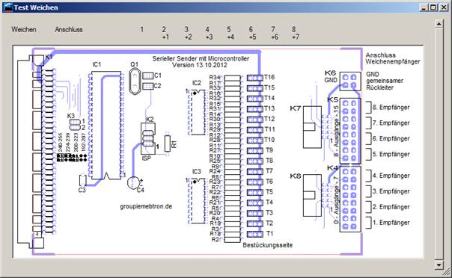Click the IC2 chip outline
This screenshot has width=452, height=278.
click(x=198, y=112)
